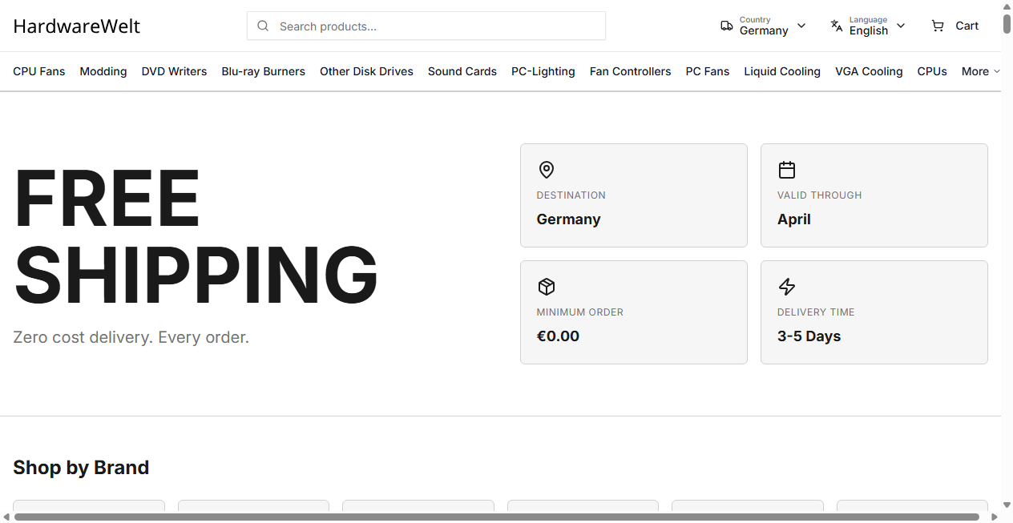1013x523 pixels.
Task: Click the Destination map pin icon
Action: (x=546, y=170)
